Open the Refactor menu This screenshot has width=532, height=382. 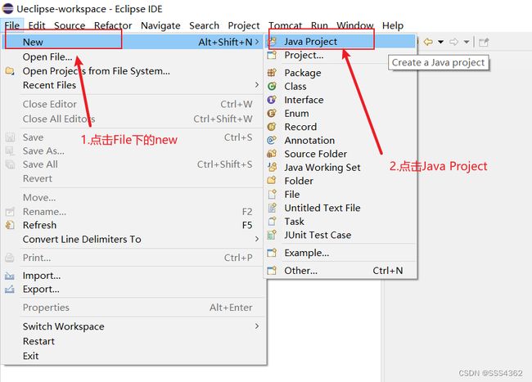pyautogui.click(x=113, y=25)
